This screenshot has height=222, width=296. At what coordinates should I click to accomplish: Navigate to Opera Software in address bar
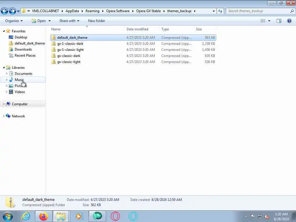pyautogui.click(x=118, y=11)
